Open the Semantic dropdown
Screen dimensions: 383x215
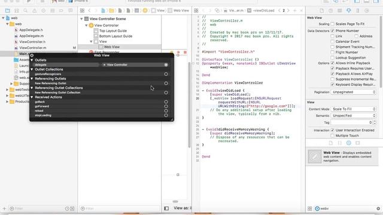354,115
